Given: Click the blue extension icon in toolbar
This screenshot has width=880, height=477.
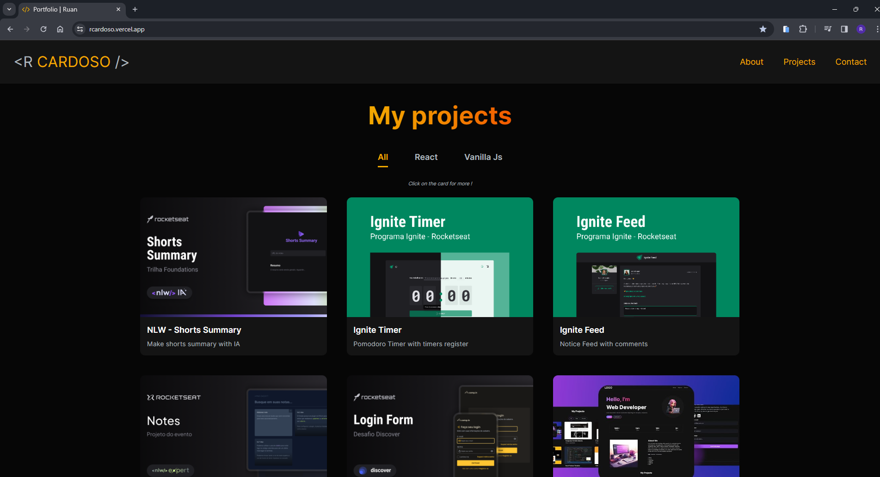Looking at the screenshot, I should tap(786, 29).
